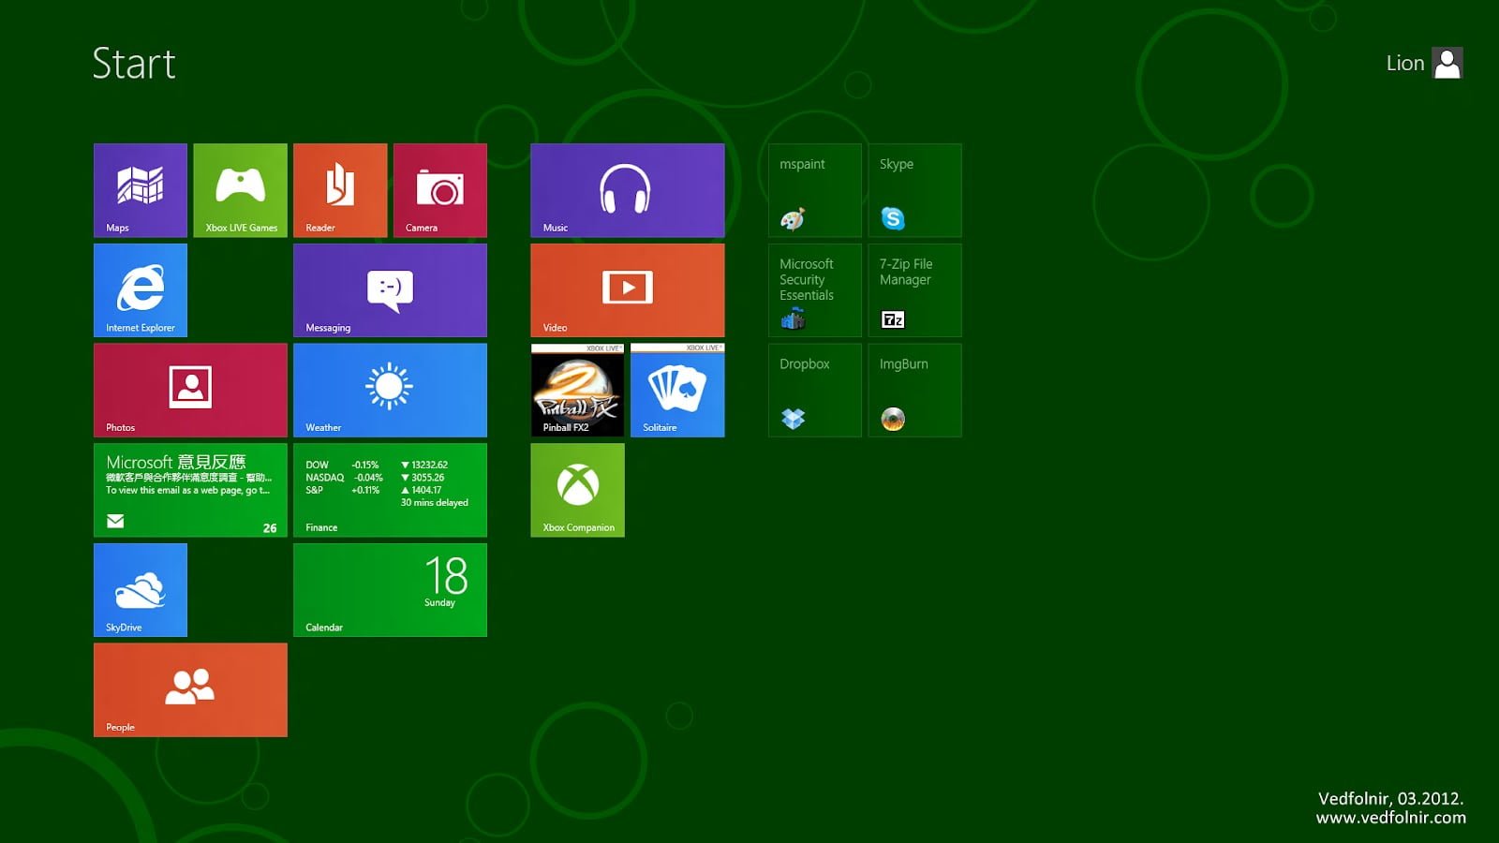Viewport: 1499px width, 843px height.
Task: Open the Weather tile
Action: 390,390
